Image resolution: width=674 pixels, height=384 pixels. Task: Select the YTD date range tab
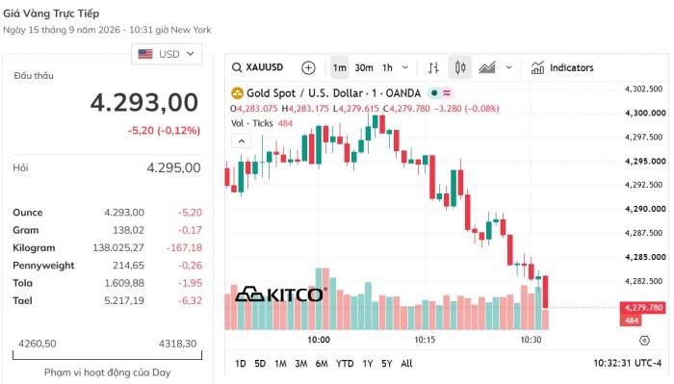[345, 364]
